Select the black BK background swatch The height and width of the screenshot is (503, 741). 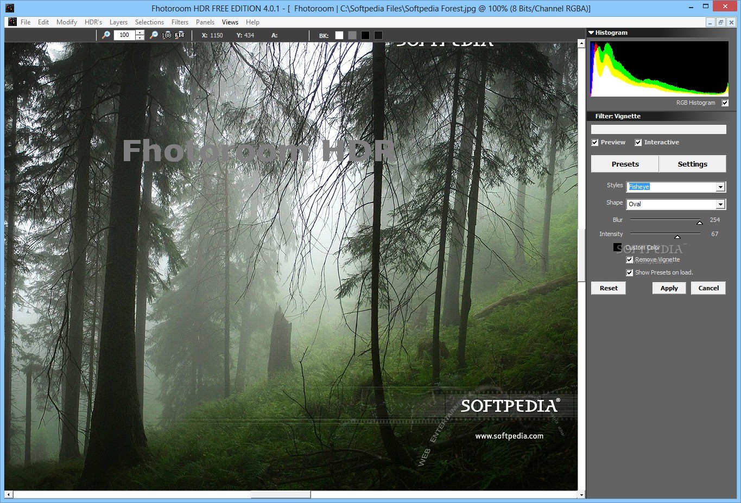pos(365,35)
